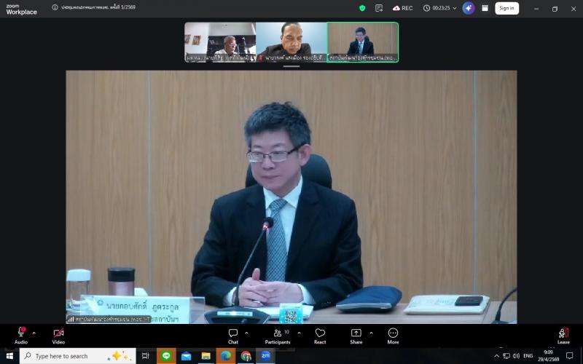Click the Sign in button
583x364 pixels.
506,8
